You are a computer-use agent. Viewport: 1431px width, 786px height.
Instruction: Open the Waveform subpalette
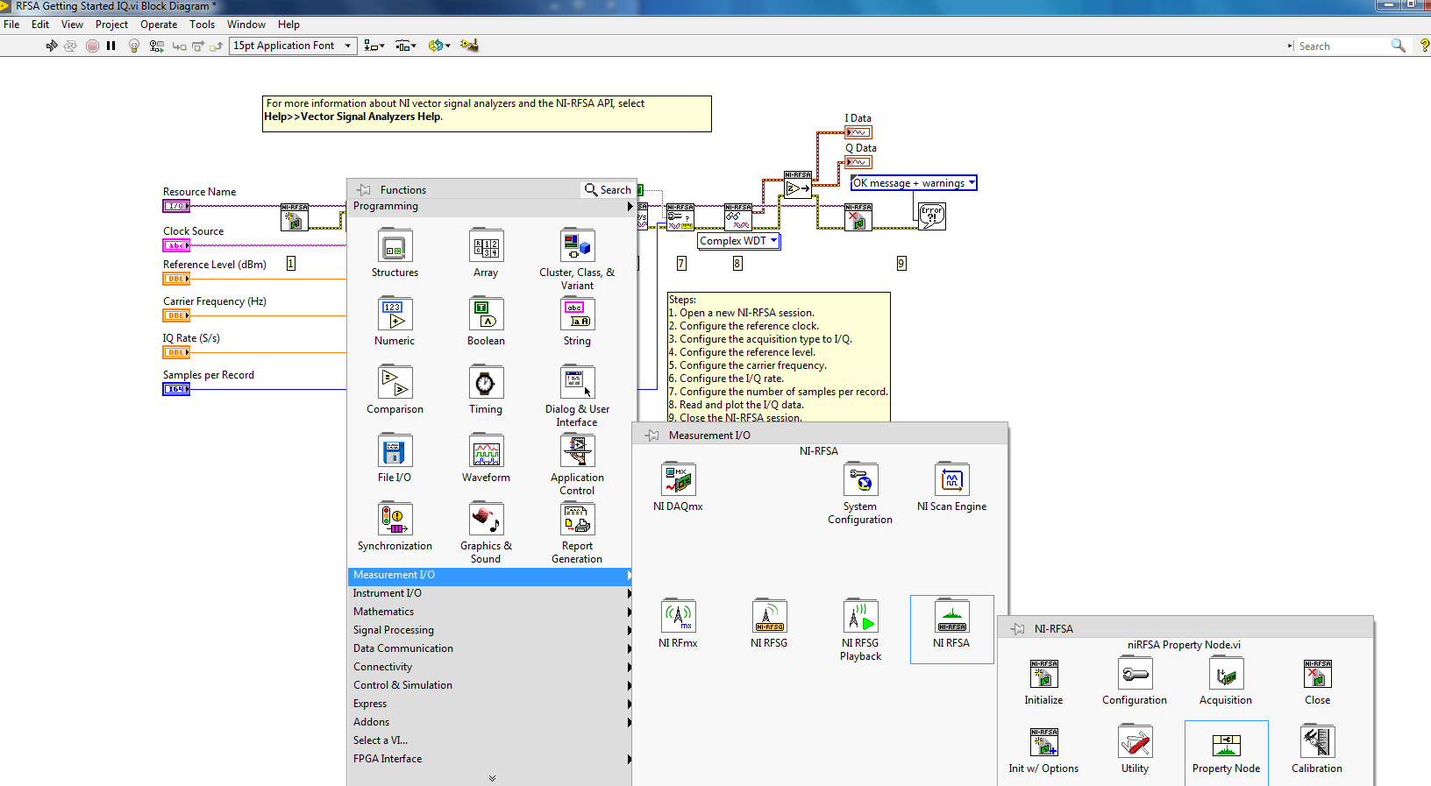[486, 458]
